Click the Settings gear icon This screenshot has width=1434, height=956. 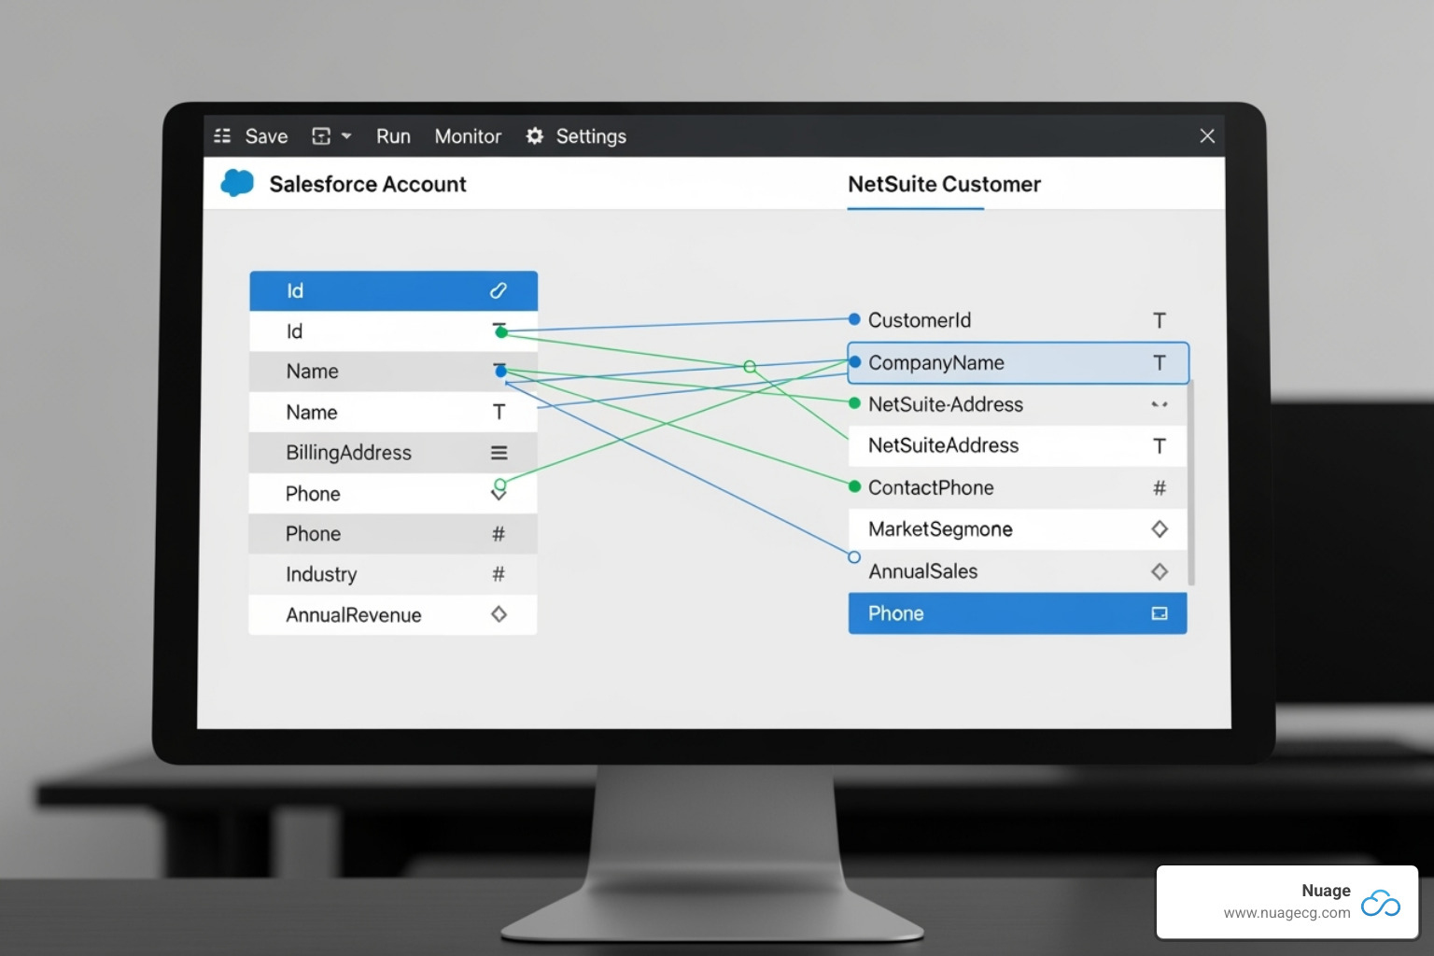[535, 136]
